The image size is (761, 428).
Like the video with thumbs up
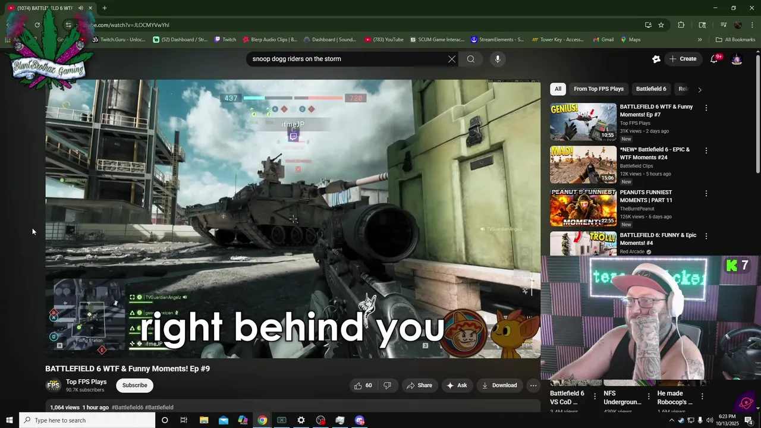(x=363, y=385)
